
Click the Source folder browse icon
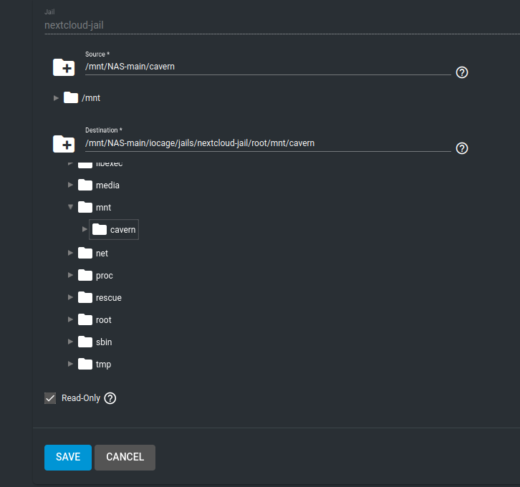point(64,68)
